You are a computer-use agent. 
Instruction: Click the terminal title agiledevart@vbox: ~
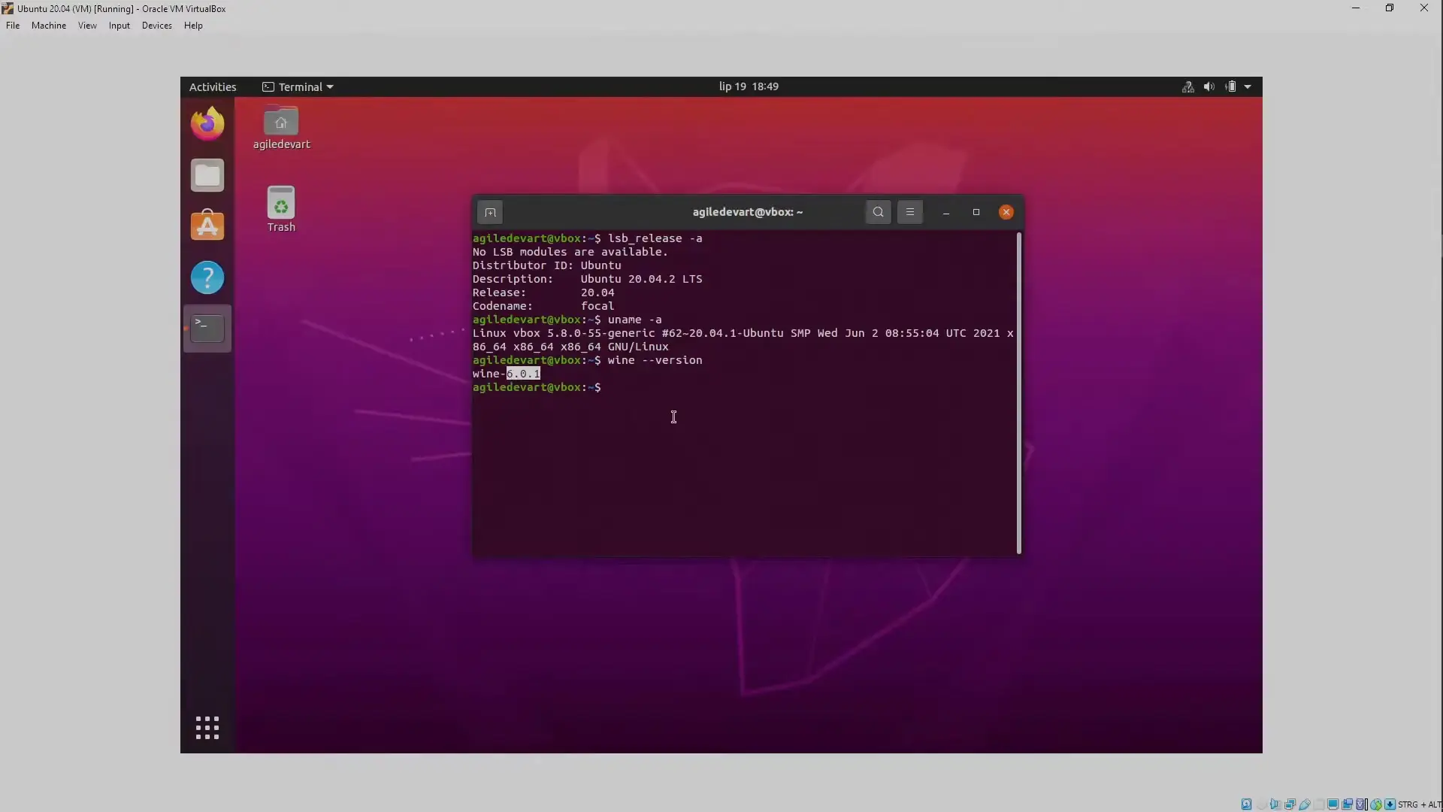tap(748, 212)
